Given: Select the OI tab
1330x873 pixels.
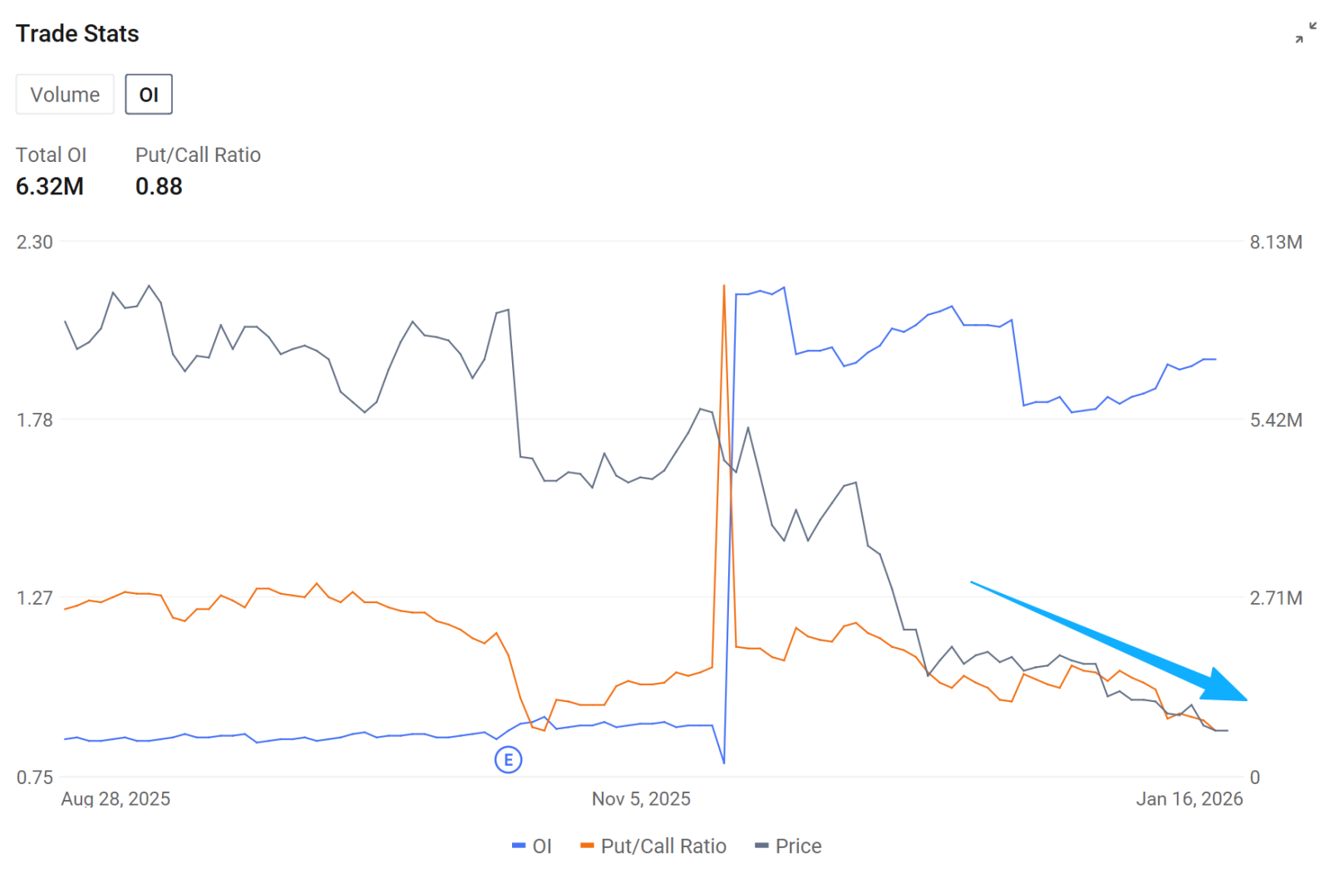Looking at the screenshot, I should (149, 95).
